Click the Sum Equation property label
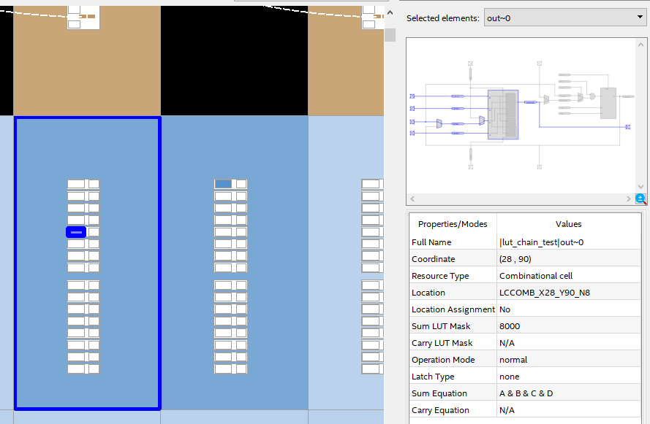The width and height of the screenshot is (650, 424). click(x=439, y=393)
